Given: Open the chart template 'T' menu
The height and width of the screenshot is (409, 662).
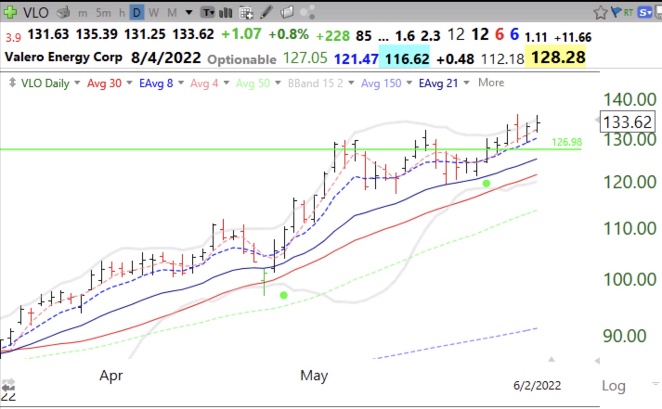Looking at the screenshot, I should click(208, 13).
